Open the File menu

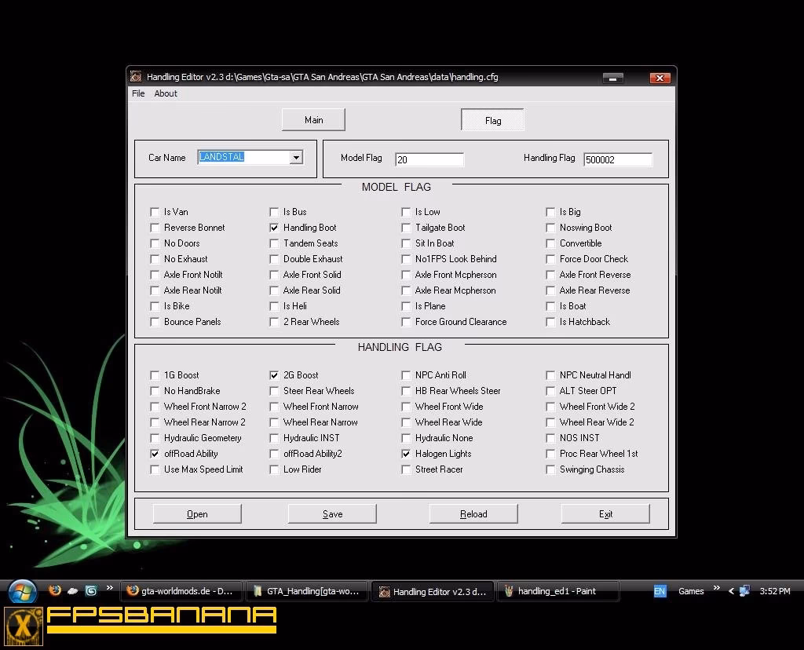click(x=138, y=93)
